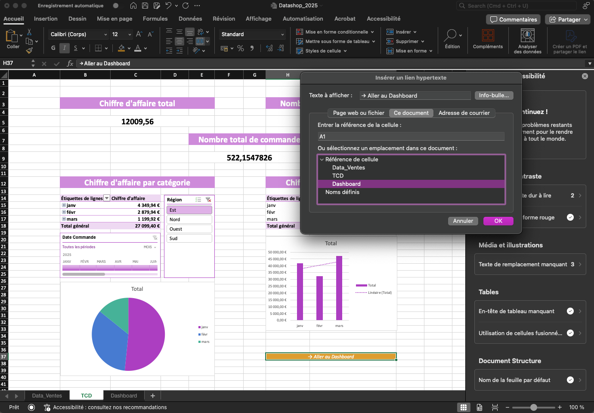Click the cut scissors icon
This screenshot has width=594, height=413.
point(29,32)
